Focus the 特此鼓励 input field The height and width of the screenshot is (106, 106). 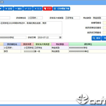pos(100,18)
